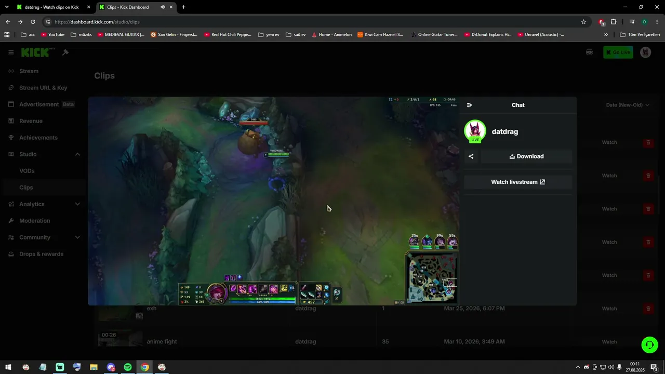Open the account avatar menu in dashboard header

click(x=645, y=52)
